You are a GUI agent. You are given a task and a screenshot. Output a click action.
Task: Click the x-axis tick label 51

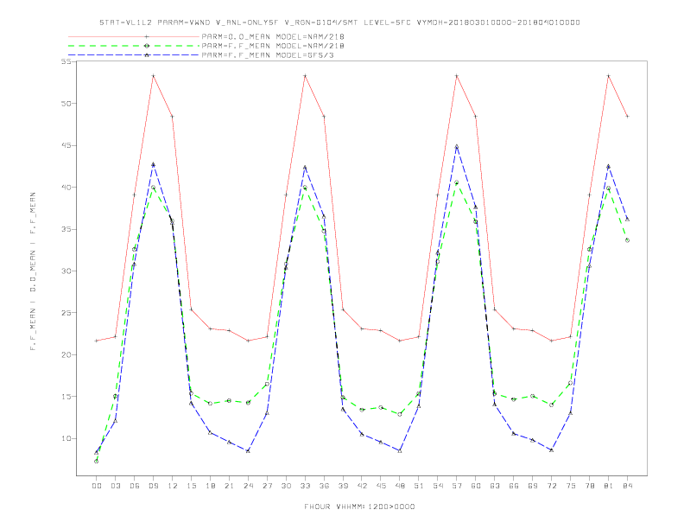click(419, 486)
